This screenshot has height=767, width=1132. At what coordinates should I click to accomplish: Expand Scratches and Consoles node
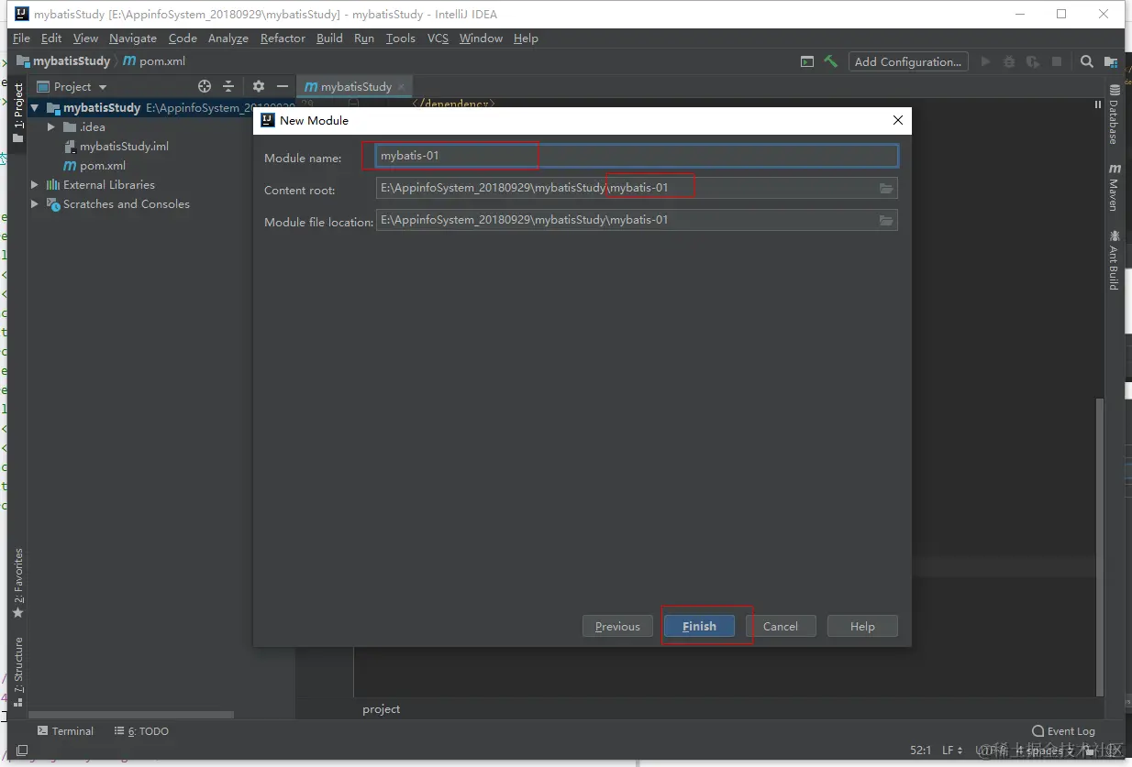click(x=35, y=203)
